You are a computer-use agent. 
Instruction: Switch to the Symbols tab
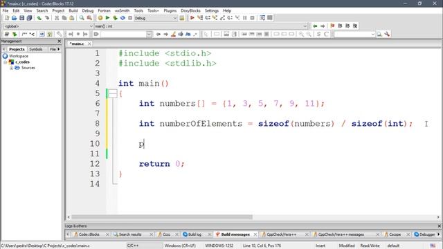[x=36, y=49]
